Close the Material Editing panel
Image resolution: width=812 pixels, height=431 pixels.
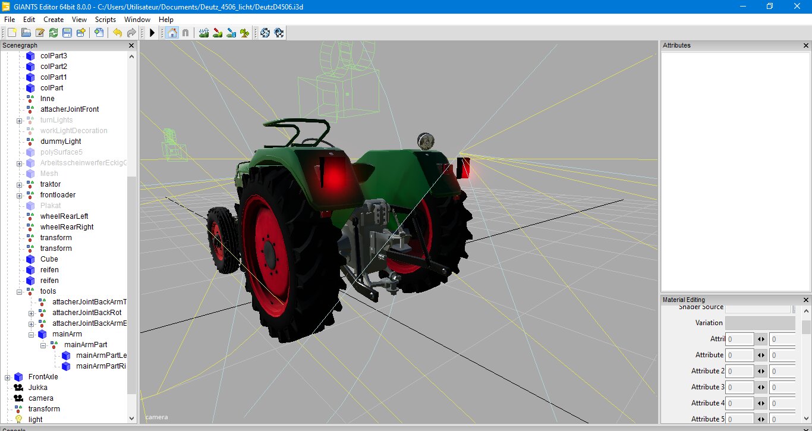point(806,300)
